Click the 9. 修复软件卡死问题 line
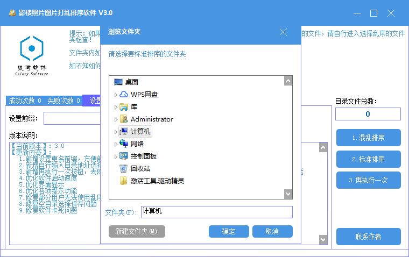 pos(48,210)
